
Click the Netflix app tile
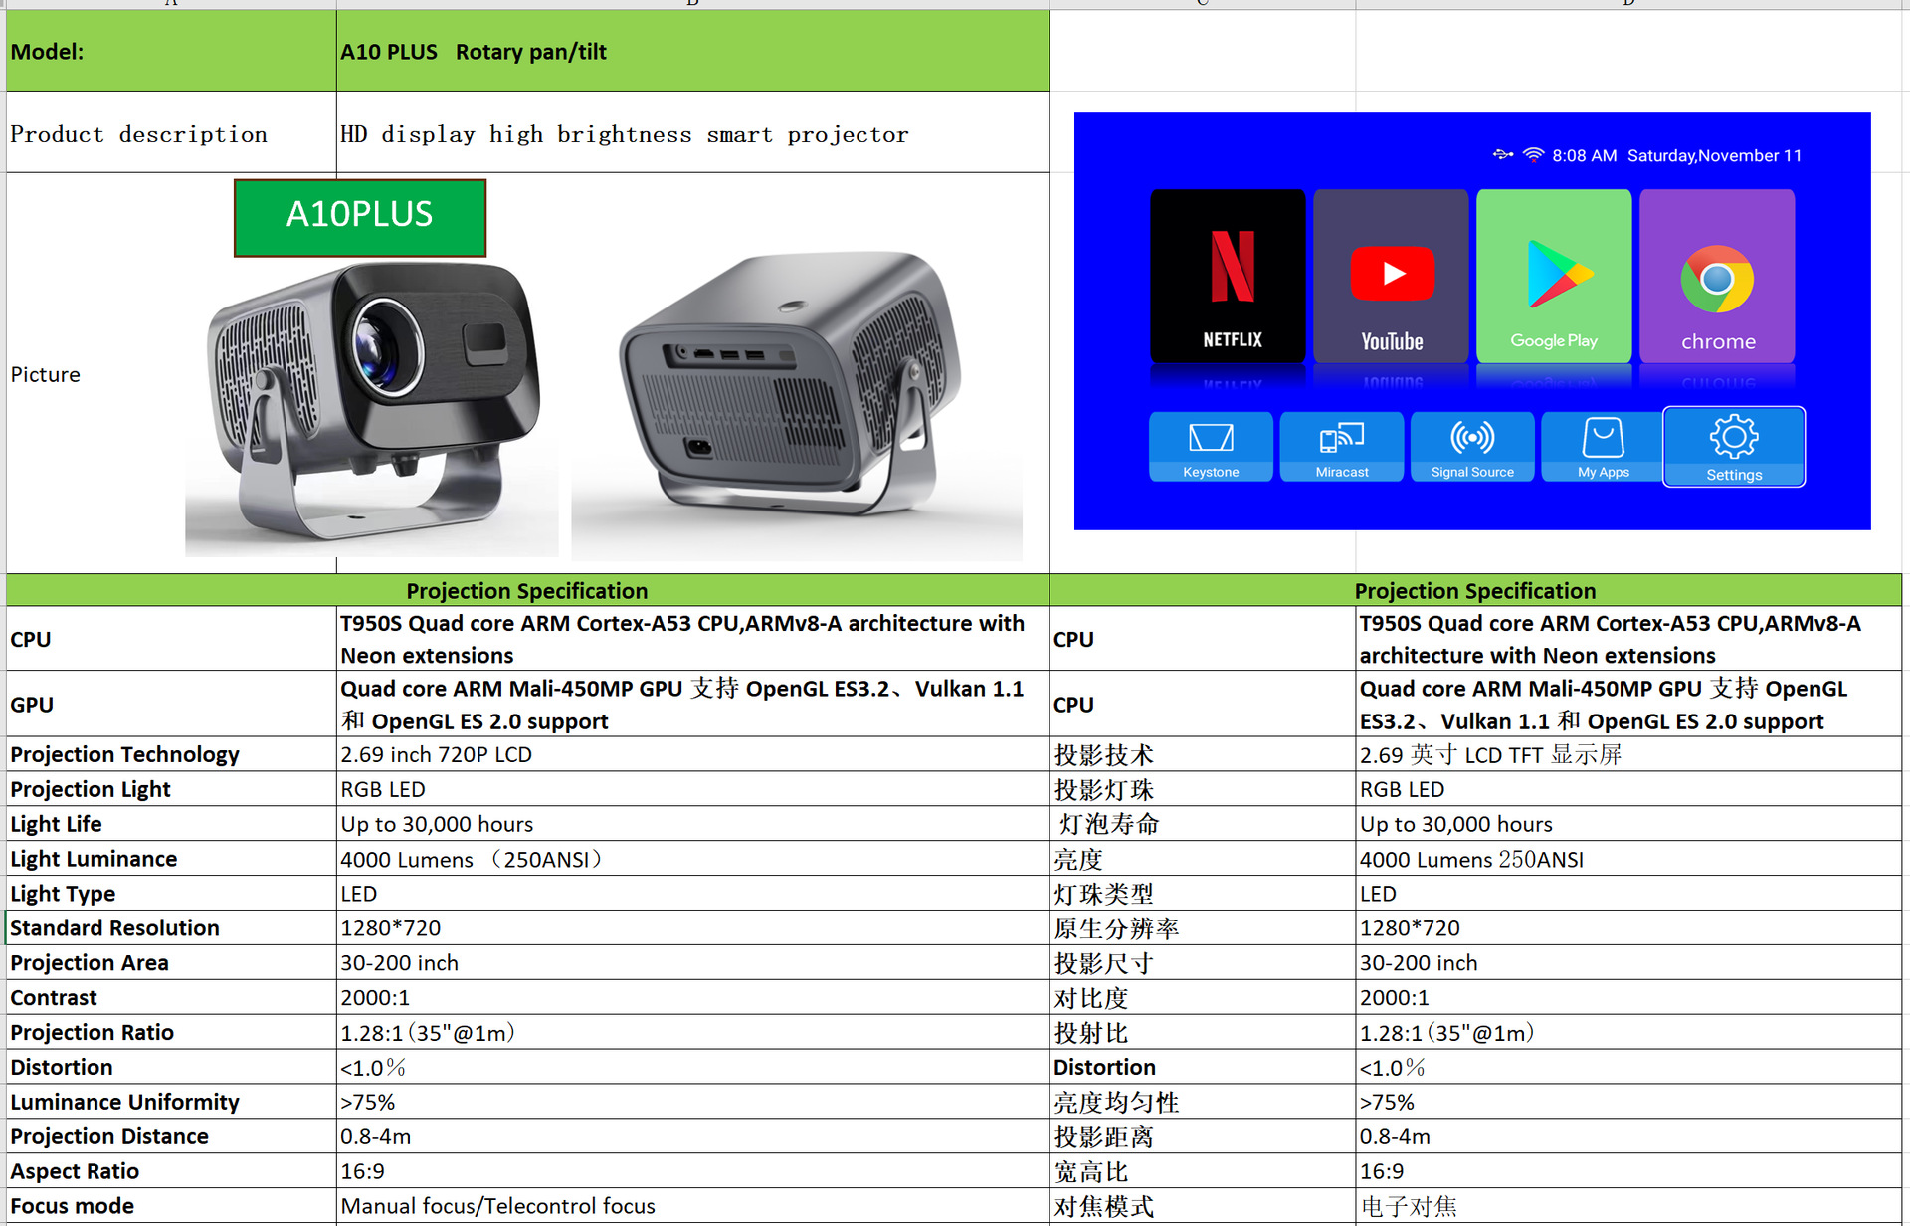click(x=1228, y=276)
